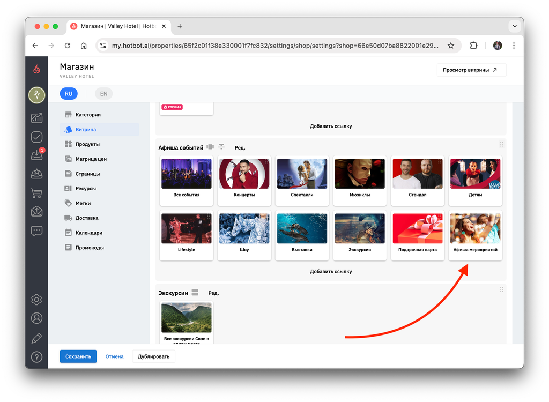Click the Сохранить button
The image size is (549, 402).
(x=78, y=356)
